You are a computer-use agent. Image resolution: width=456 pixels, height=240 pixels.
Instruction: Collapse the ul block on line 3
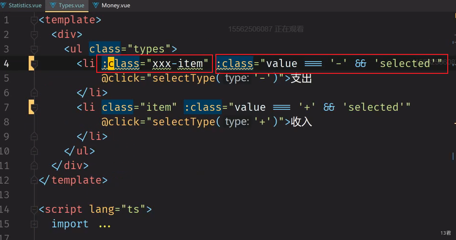[34, 49]
